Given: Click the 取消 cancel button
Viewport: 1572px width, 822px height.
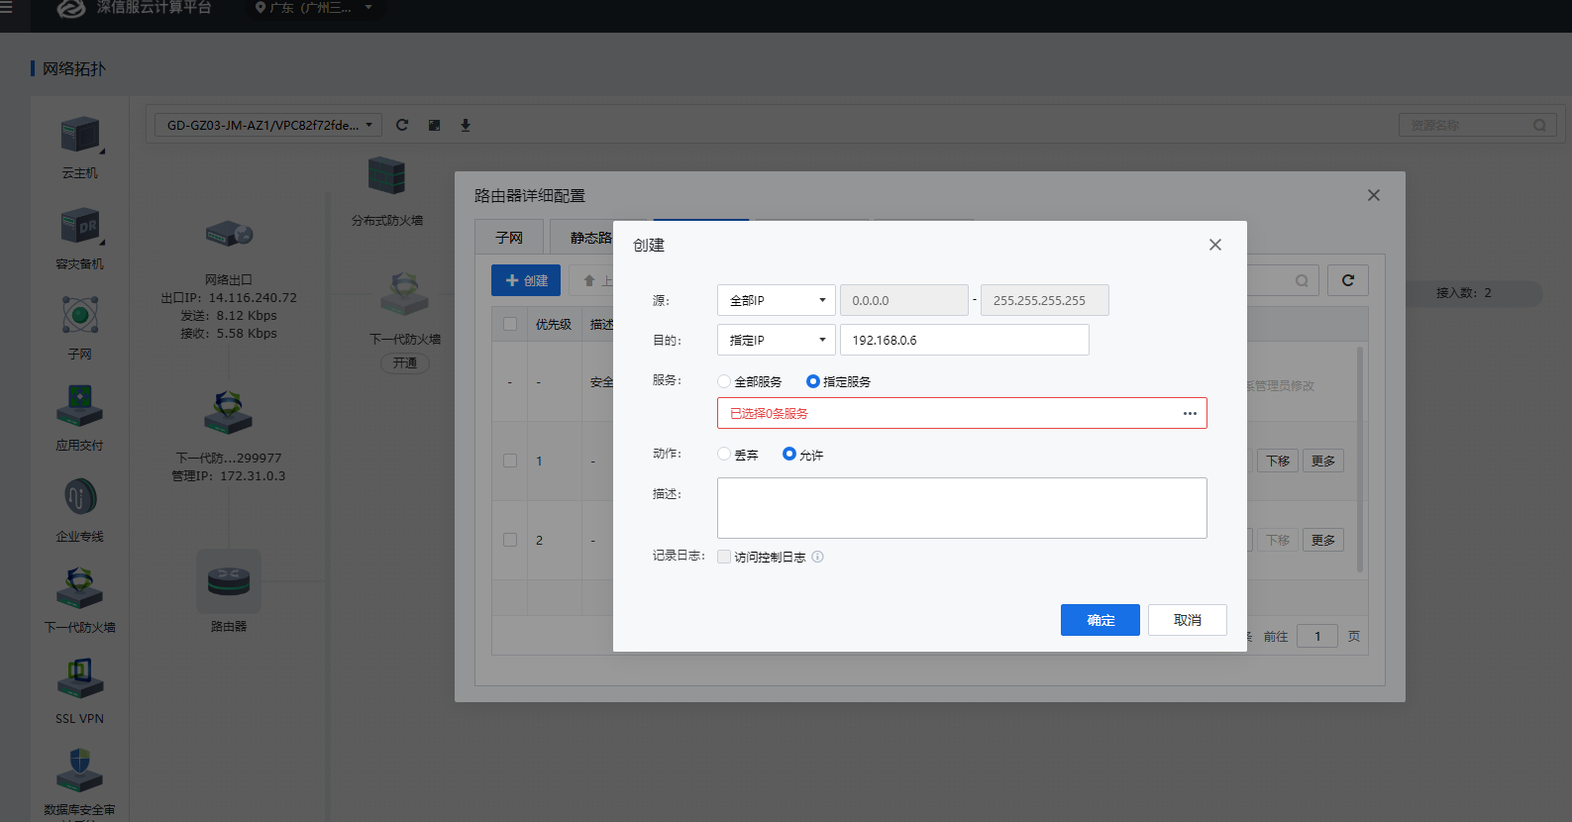Looking at the screenshot, I should (1187, 620).
